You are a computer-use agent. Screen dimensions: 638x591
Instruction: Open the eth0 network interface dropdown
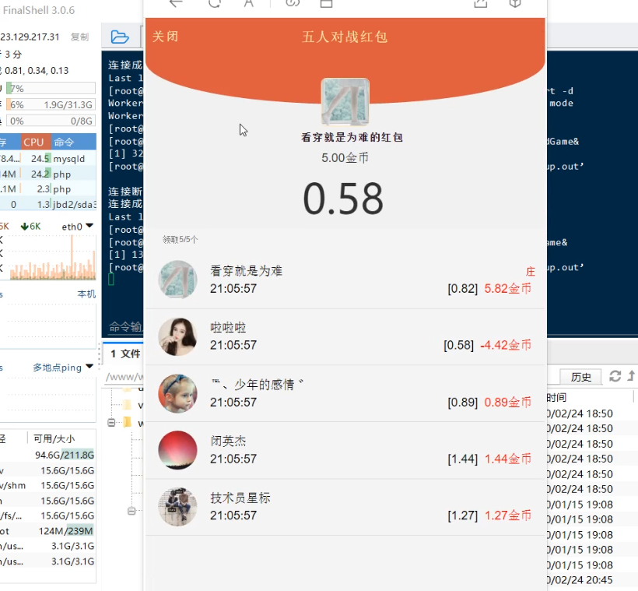point(78,227)
